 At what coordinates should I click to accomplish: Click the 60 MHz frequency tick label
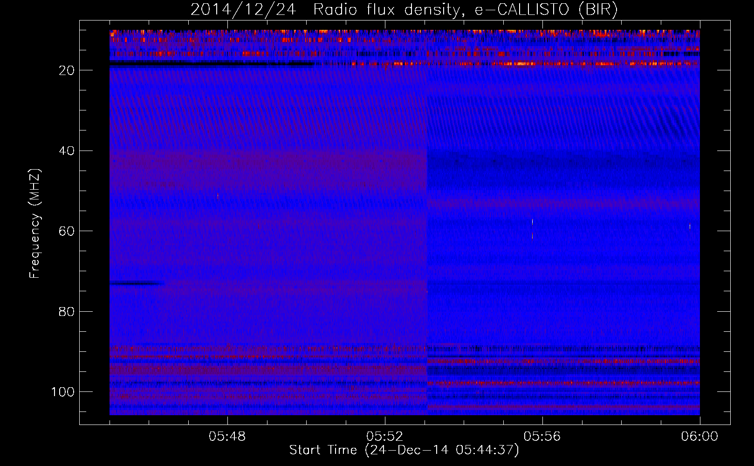[67, 231]
